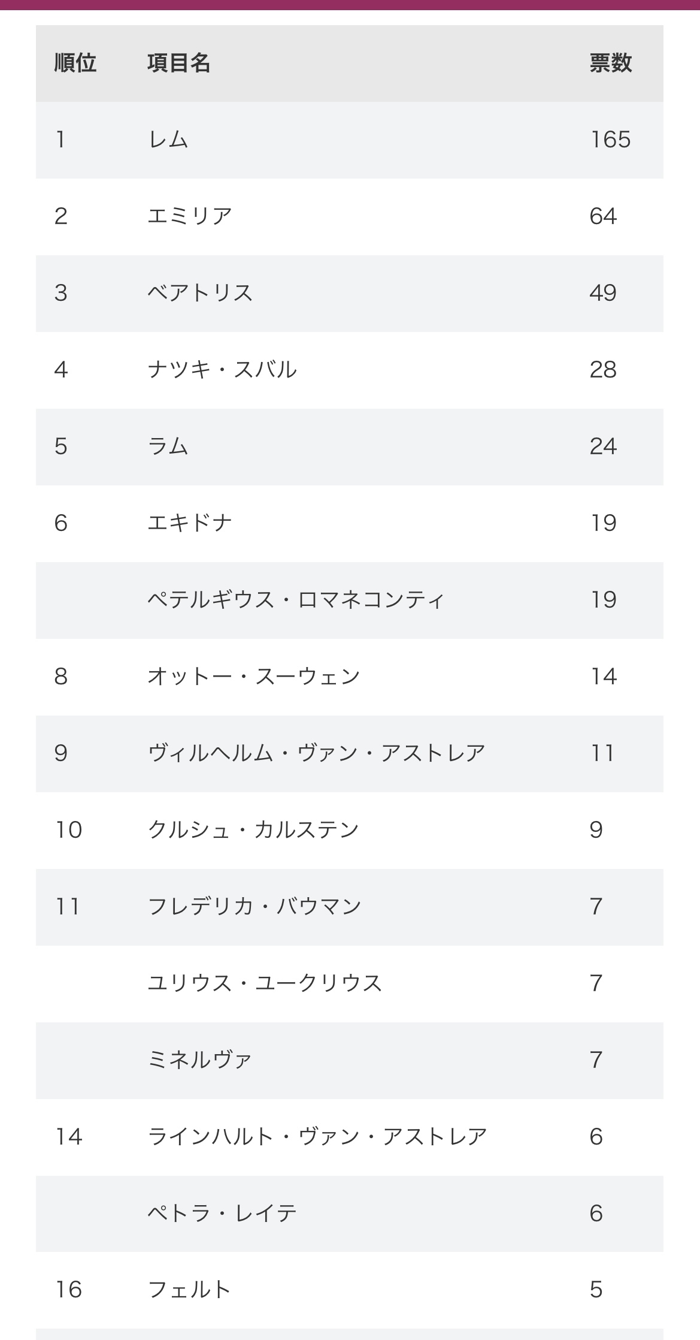Click on ユリウス・ユークリウス name

(265, 983)
